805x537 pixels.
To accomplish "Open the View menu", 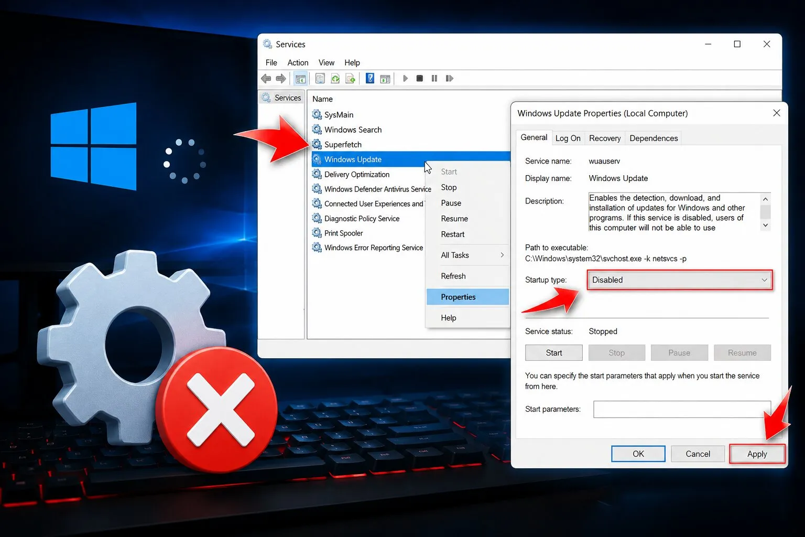I will pyautogui.click(x=327, y=62).
